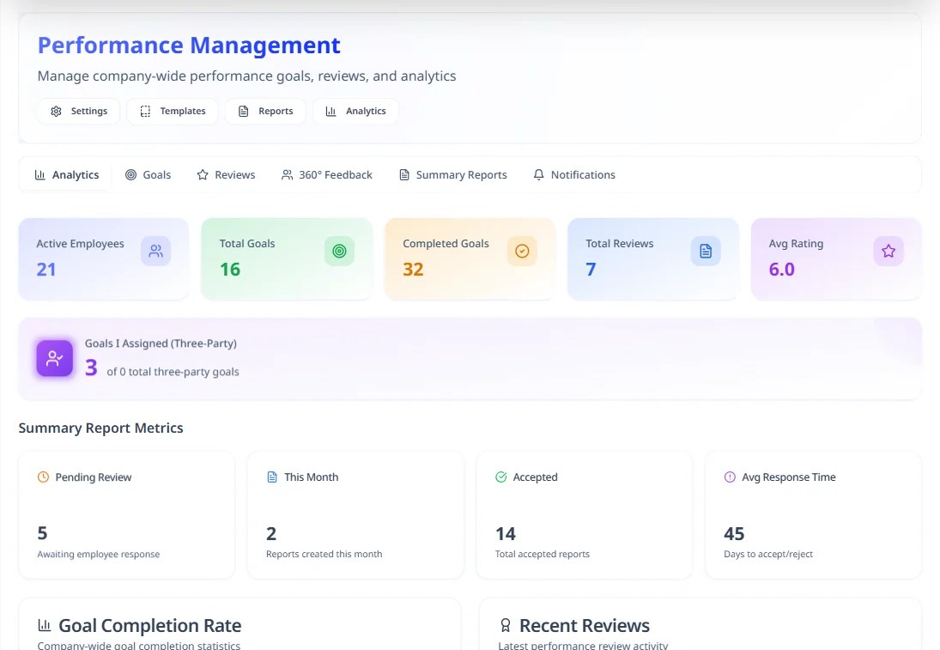Open the Summary Reports tab

(x=452, y=174)
